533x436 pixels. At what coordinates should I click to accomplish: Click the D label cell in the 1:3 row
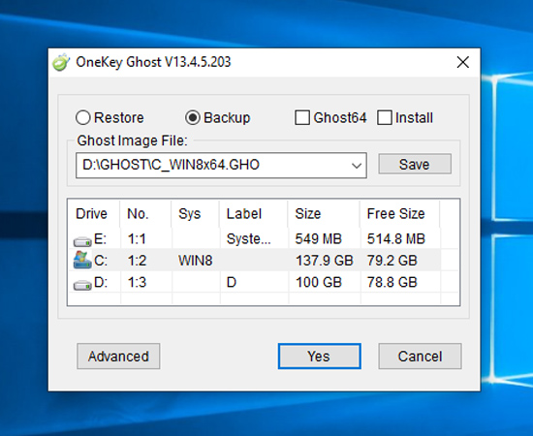(x=232, y=282)
